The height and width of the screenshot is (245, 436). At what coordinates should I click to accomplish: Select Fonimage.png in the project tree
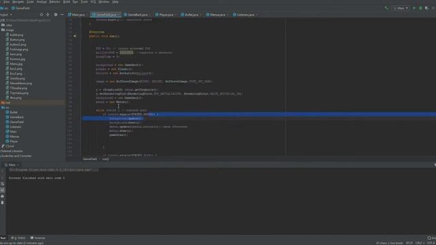(x=16, y=50)
